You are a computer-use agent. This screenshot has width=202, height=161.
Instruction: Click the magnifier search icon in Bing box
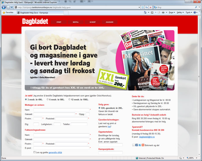point(196,7)
